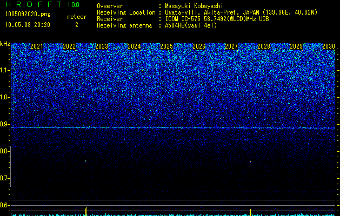340x216 pixels.
Task: Click the date stamp 10.05.09 20:20
Action: tap(28, 25)
